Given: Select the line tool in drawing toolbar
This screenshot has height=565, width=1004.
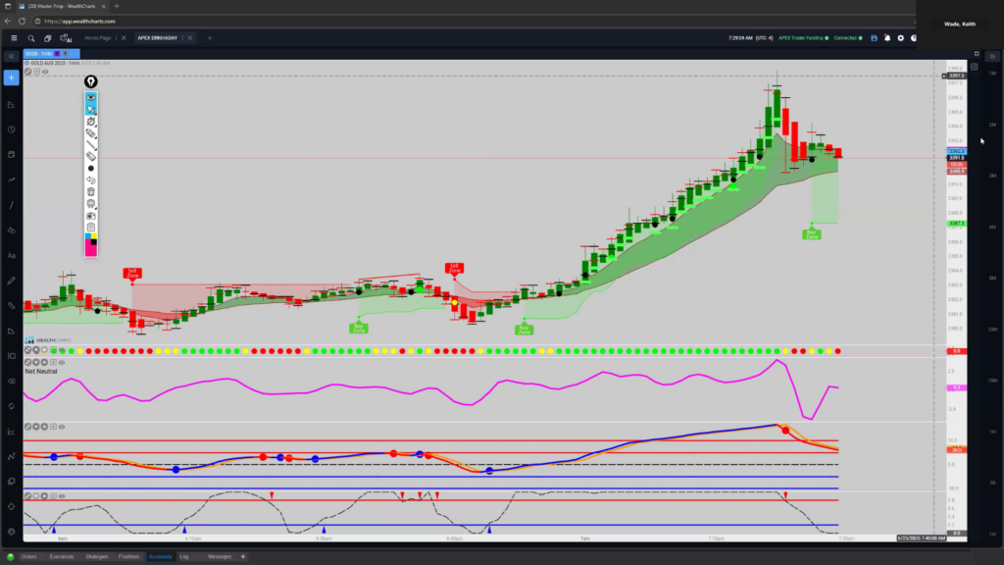Looking at the screenshot, I should point(91,145).
